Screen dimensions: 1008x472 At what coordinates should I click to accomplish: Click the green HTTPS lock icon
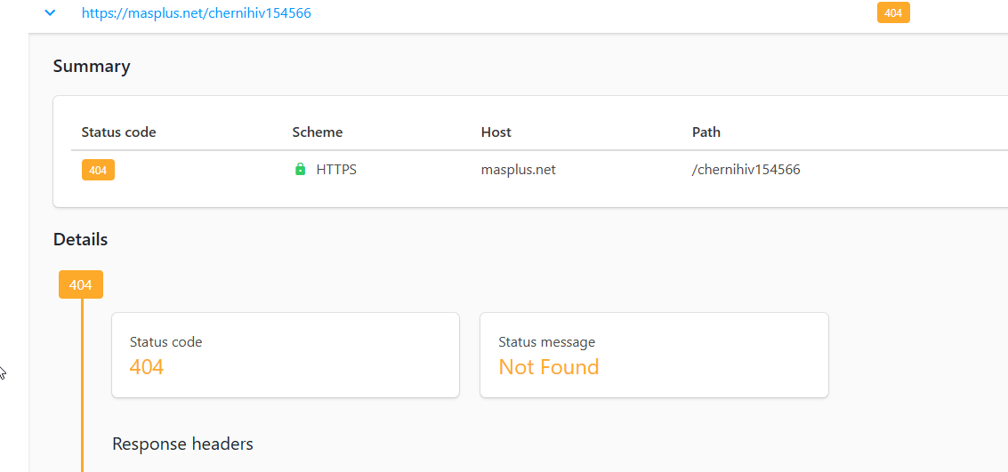(300, 170)
